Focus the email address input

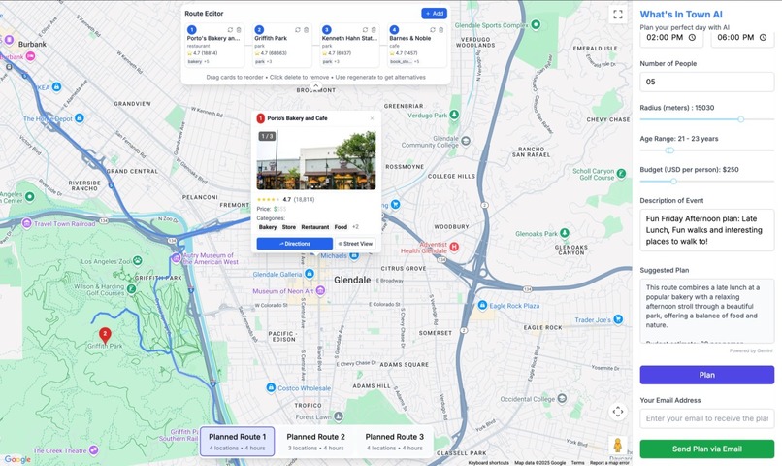[x=706, y=418]
